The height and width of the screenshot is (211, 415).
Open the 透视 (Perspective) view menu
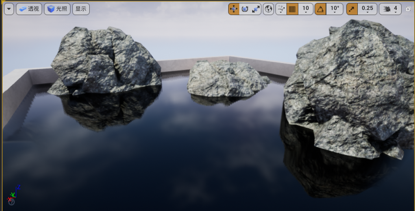(29, 9)
